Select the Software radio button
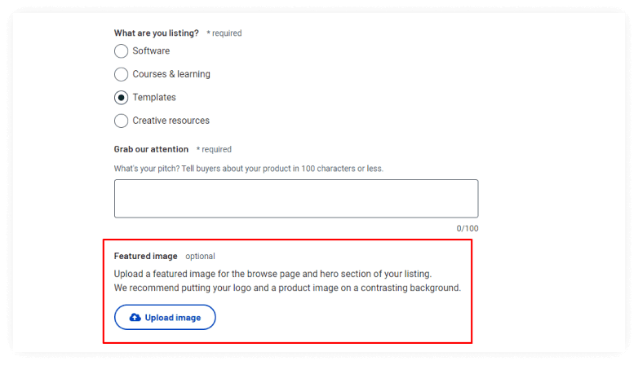This screenshot has height=365, width=638. point(121,51)
